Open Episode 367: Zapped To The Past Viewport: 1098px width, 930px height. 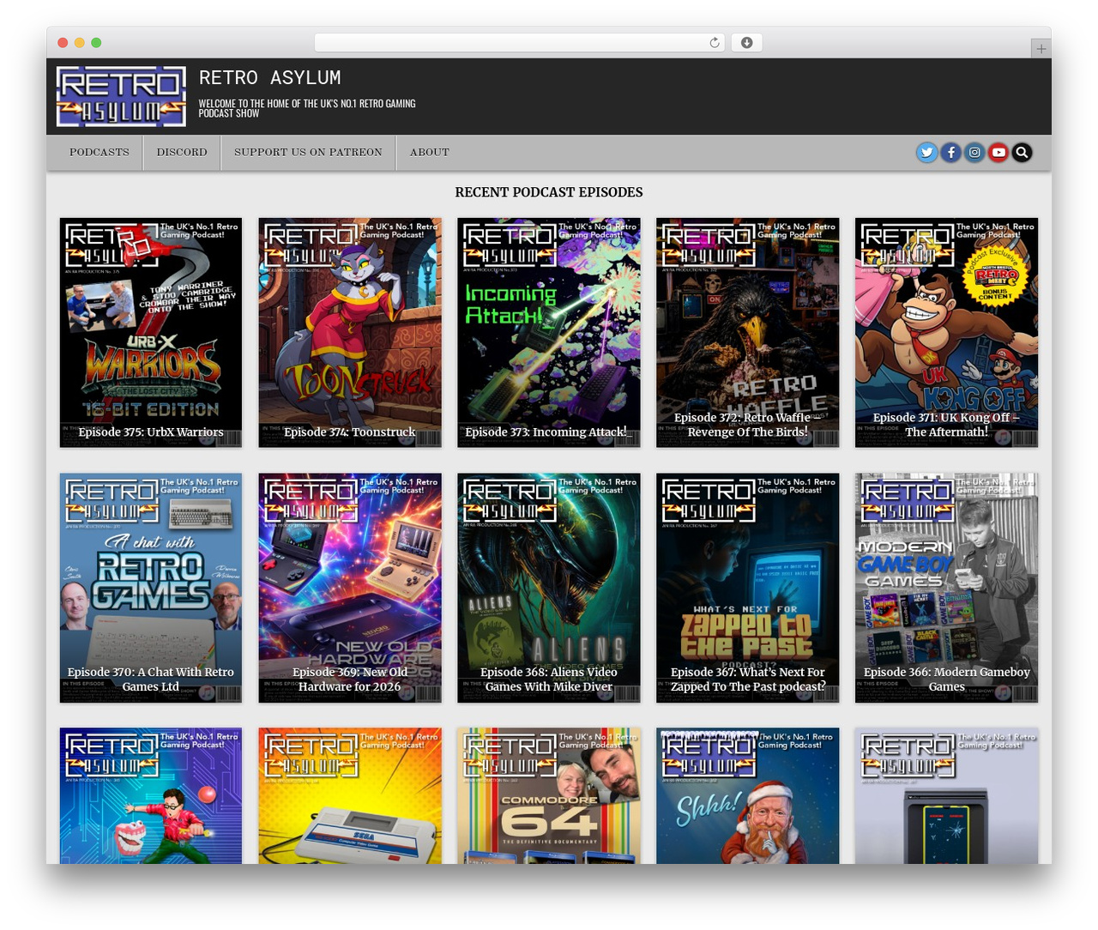click(748, 588)
